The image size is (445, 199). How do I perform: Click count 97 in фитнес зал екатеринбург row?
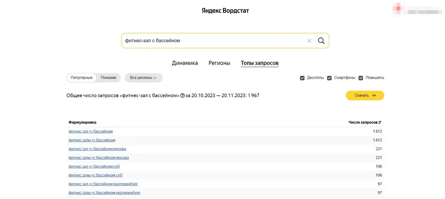pos(380,184)
